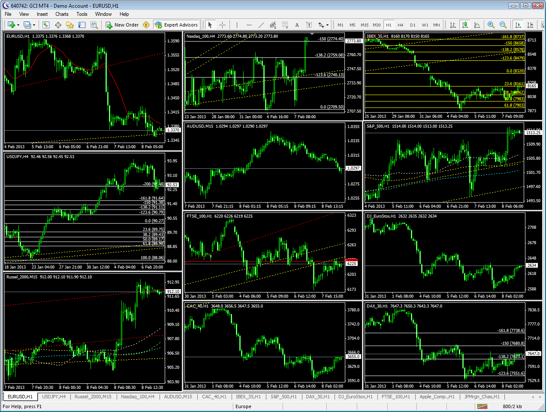Select the equidistant channel tool
The width and height of the screenshot is (546, 412).
tap(273, 25)
